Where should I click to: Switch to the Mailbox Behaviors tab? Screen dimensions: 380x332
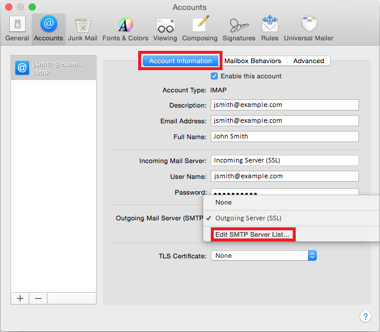pyautogui.click(x=253, y=61)
